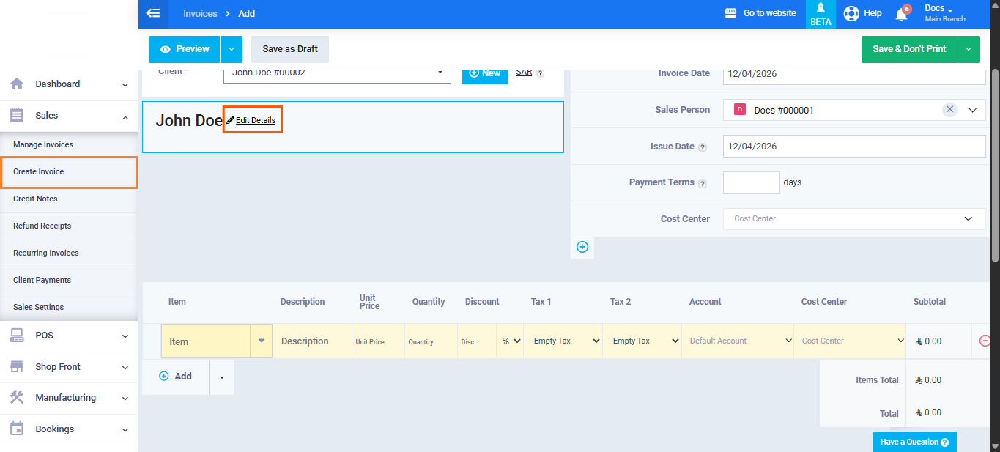Click the Save as Draft button
The height and width of the screenshot is (452, 1000).
(290, 49)
